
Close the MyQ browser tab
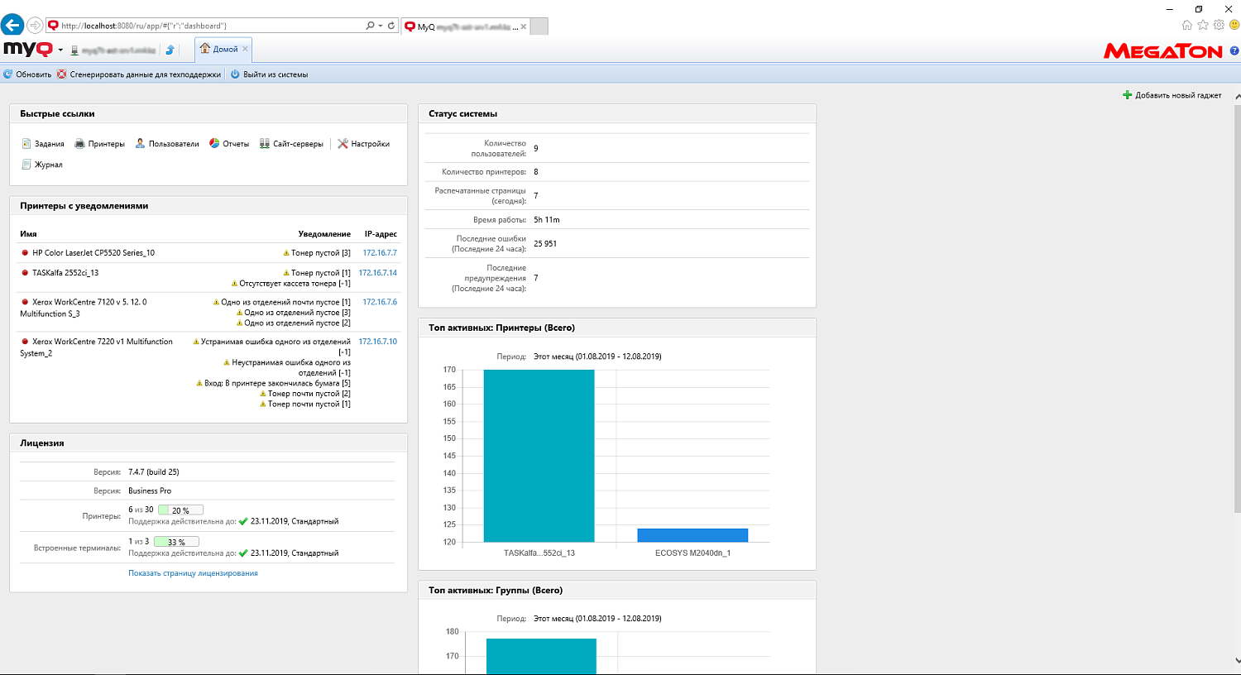pos(523,26)
